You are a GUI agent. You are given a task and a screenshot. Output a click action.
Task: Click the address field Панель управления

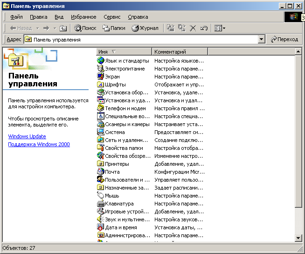141,40
